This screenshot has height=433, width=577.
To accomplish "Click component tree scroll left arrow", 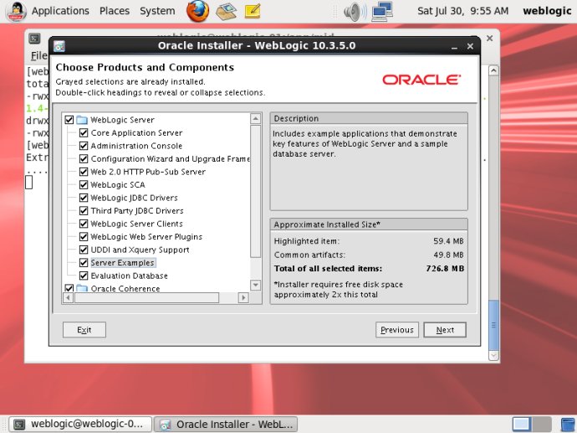I will tap(68, 297).
